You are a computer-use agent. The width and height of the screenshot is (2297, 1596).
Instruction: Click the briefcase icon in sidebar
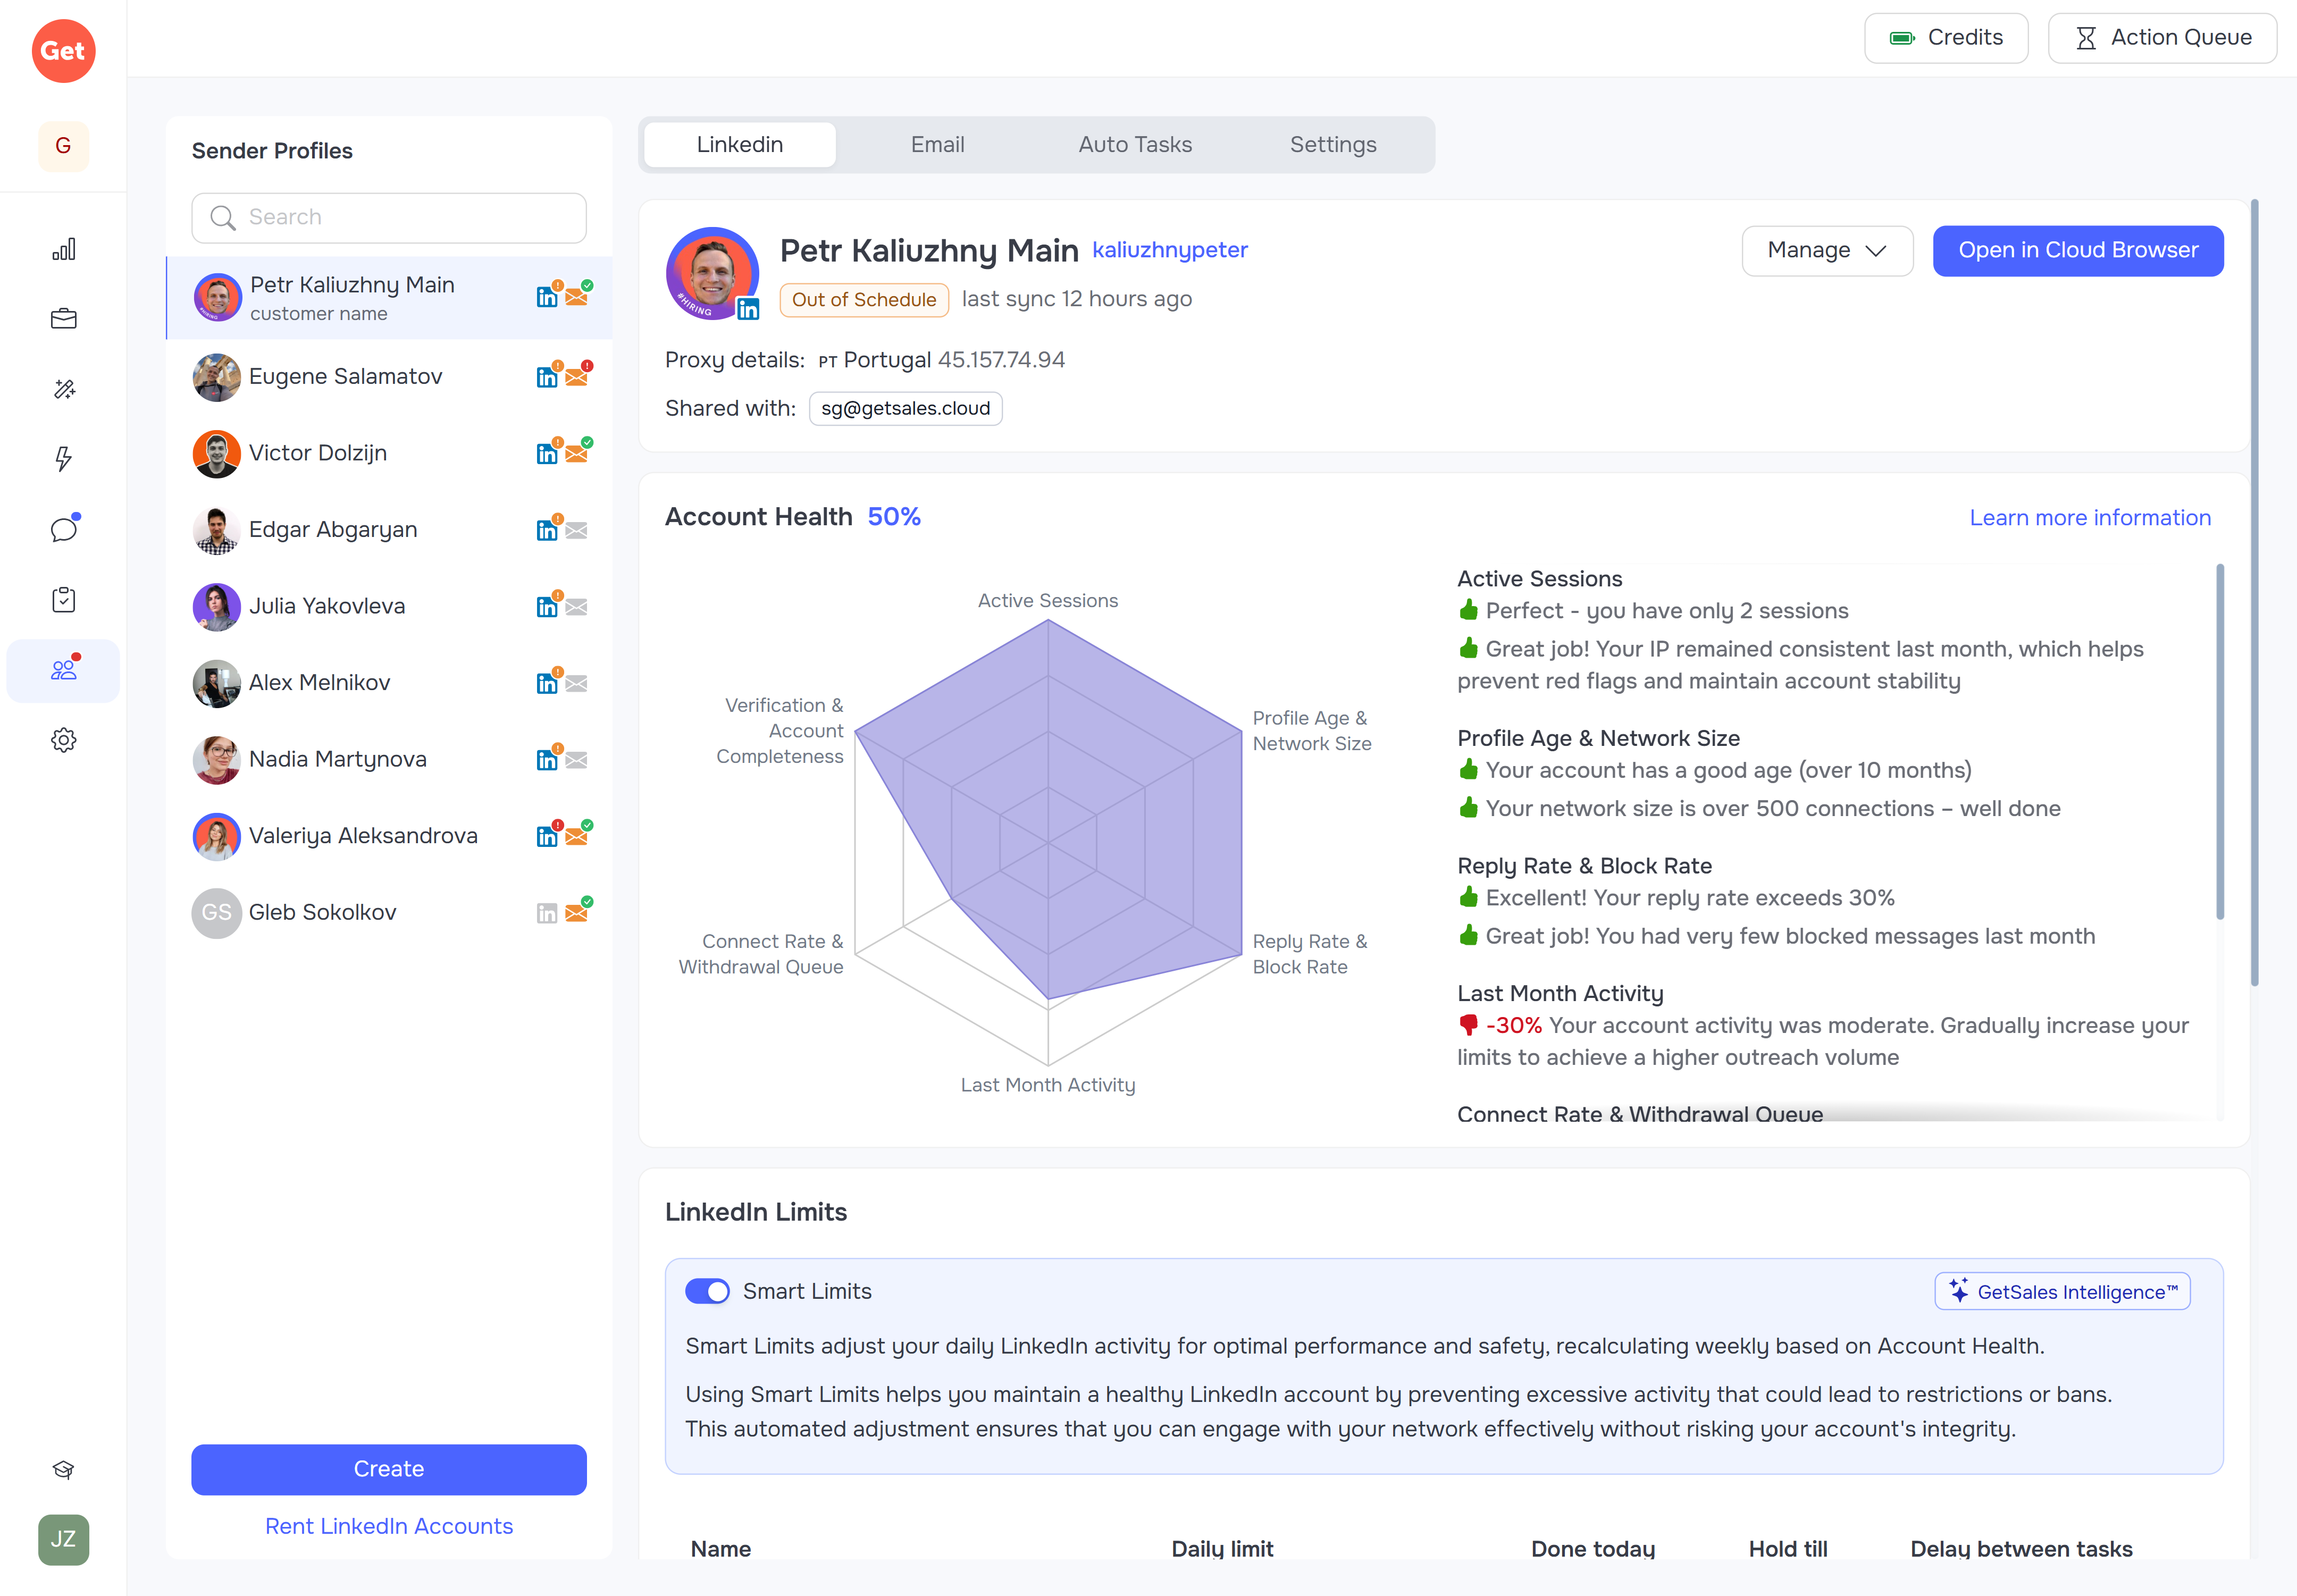pos(63,319)
